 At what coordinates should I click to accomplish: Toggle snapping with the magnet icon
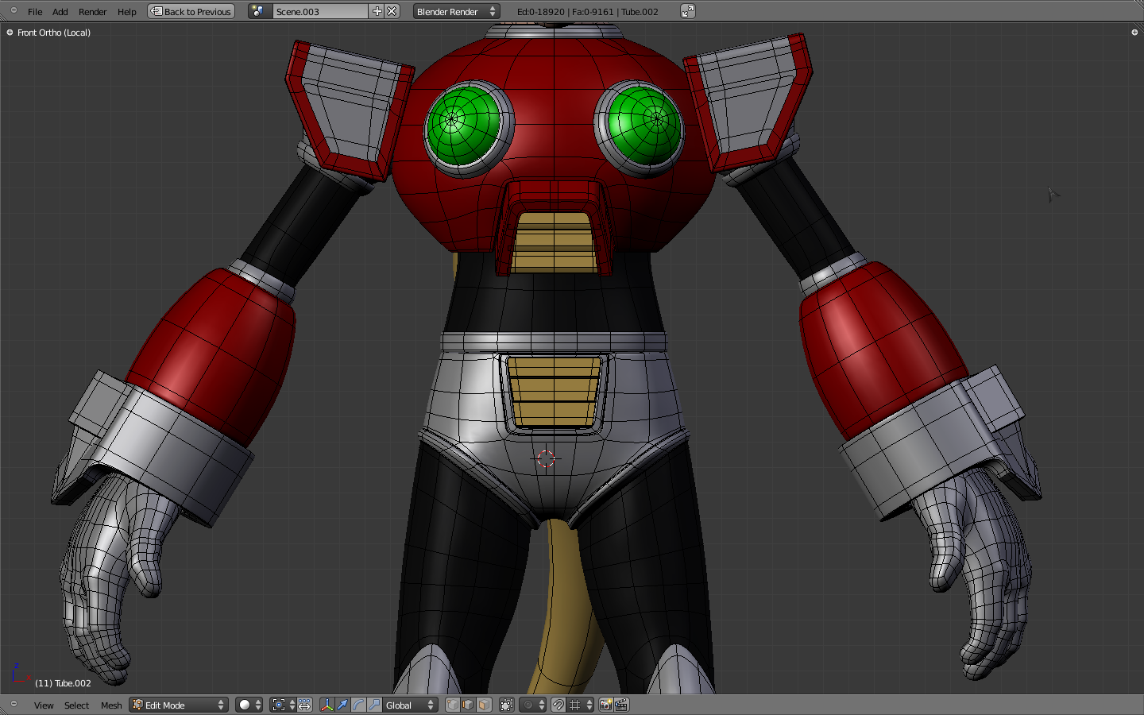pyautogui.click(x=558, y=705)
